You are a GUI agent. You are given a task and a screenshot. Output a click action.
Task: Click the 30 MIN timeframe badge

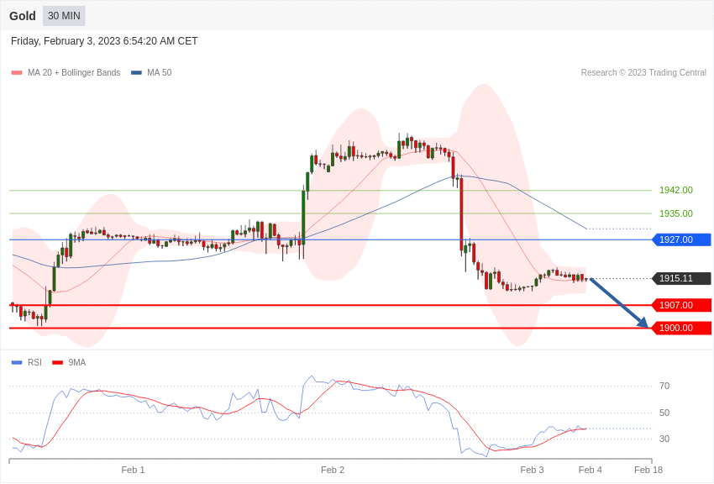click(64, 16)
